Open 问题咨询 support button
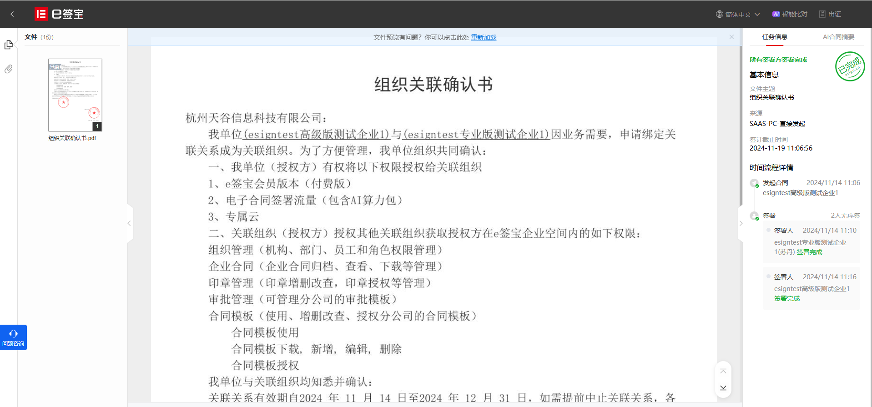 click(13, 337)
